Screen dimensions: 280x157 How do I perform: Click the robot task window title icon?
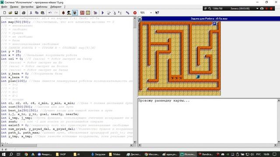pos(140,18)
